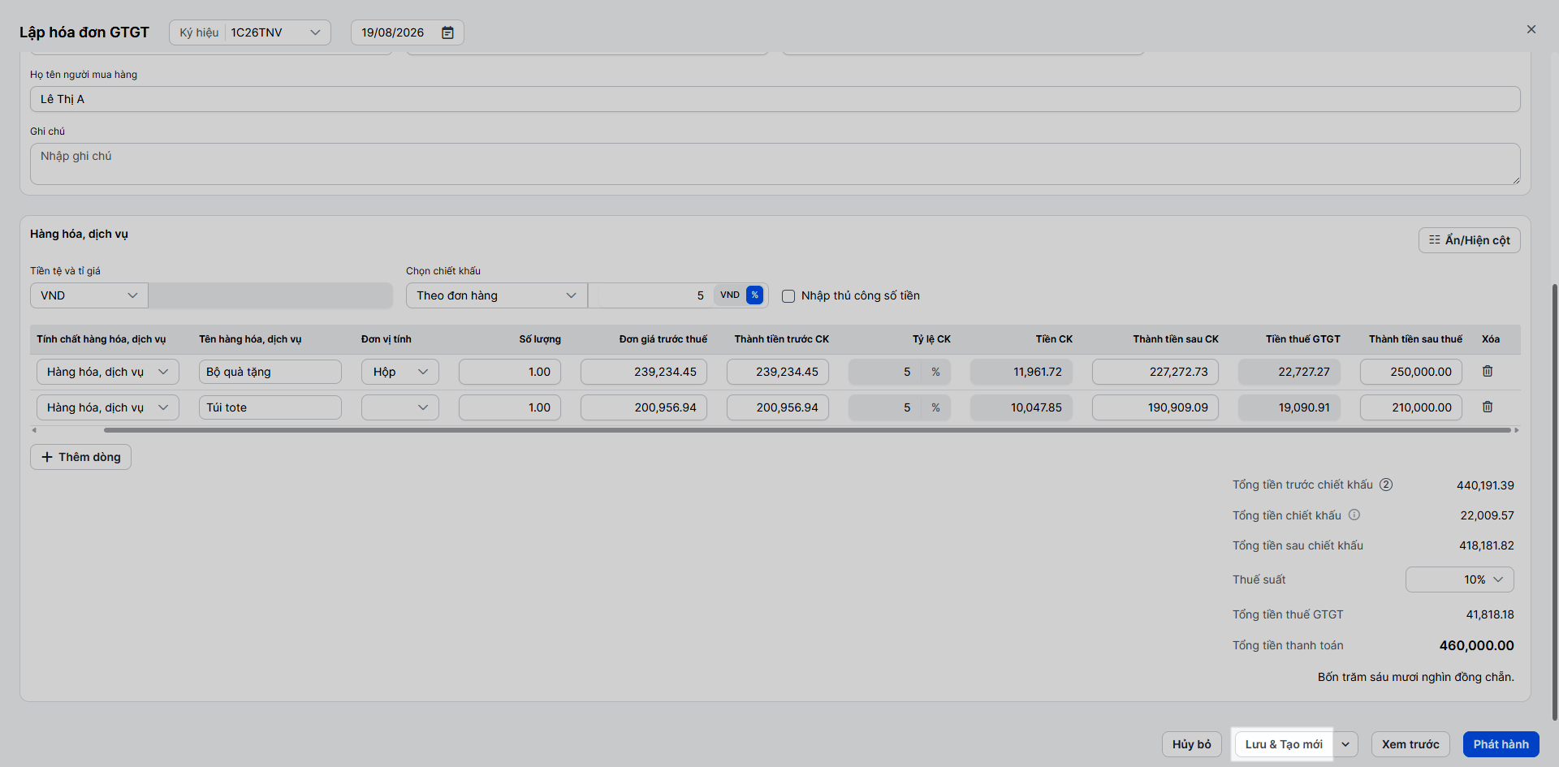Screen dimensions: 1559x767
Task: Click info icon beside Tổng tiền chiết khấu
Action: tap(1354, 515)
